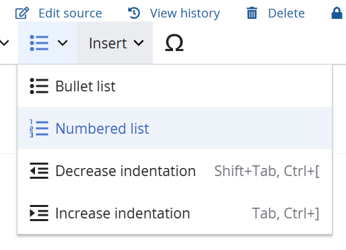Expand the partially visible left toolbar chevron
The height and width of the screenshot is (250, 346).
[x=4, y=43]
